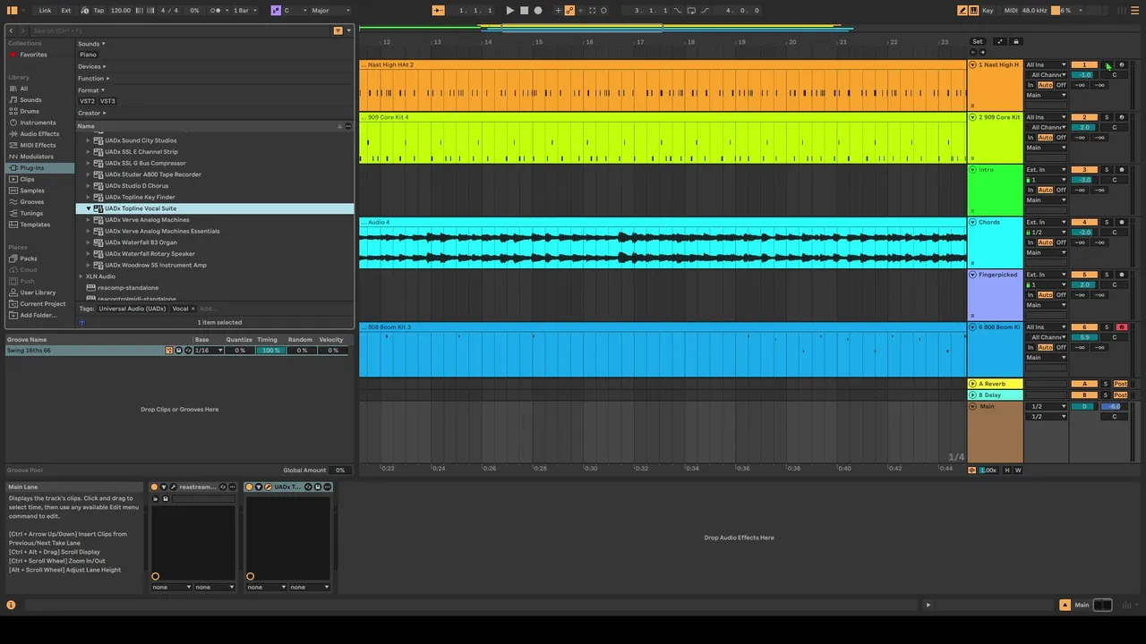Click the Piano filter tag
Screen dimensions: 1146x644
pyautogui.click(x=88, y=55)
